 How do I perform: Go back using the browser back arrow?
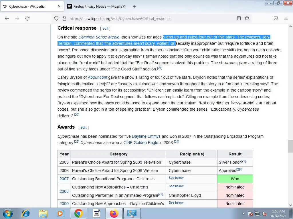pos(7,19)
